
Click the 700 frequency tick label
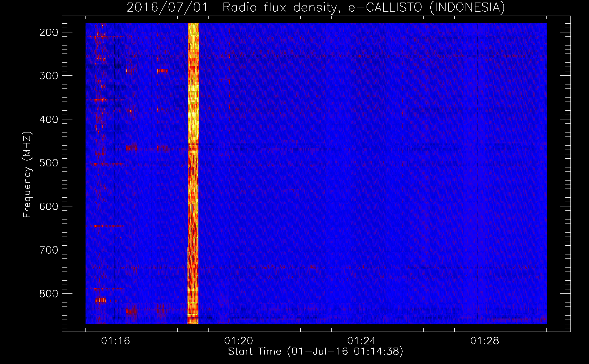point(48,250)
